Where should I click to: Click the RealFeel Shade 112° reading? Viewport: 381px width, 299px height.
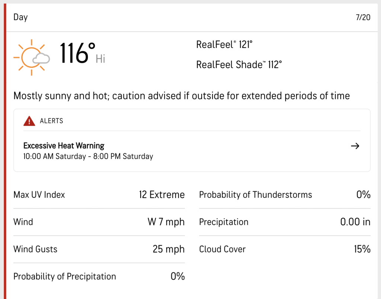pyautogui.click(x=239, y=65)
